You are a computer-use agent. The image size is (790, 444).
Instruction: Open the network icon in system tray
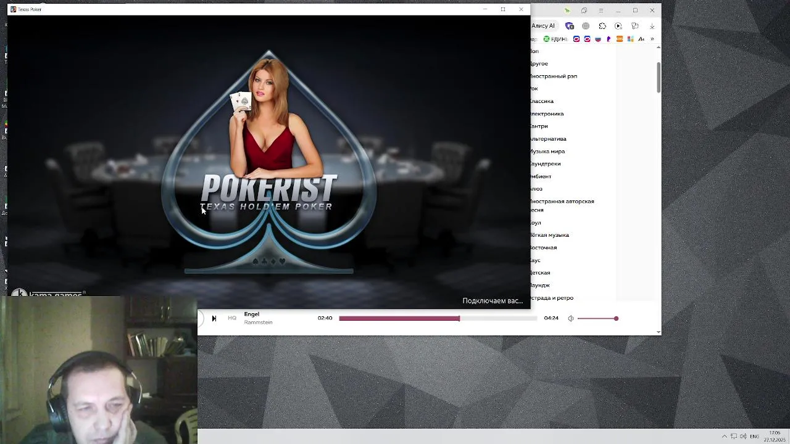[x=734, y=437]
